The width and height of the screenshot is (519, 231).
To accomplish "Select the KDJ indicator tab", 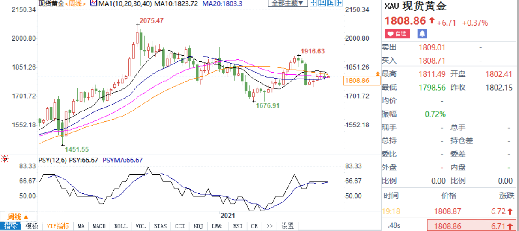I will pos(198,226).
